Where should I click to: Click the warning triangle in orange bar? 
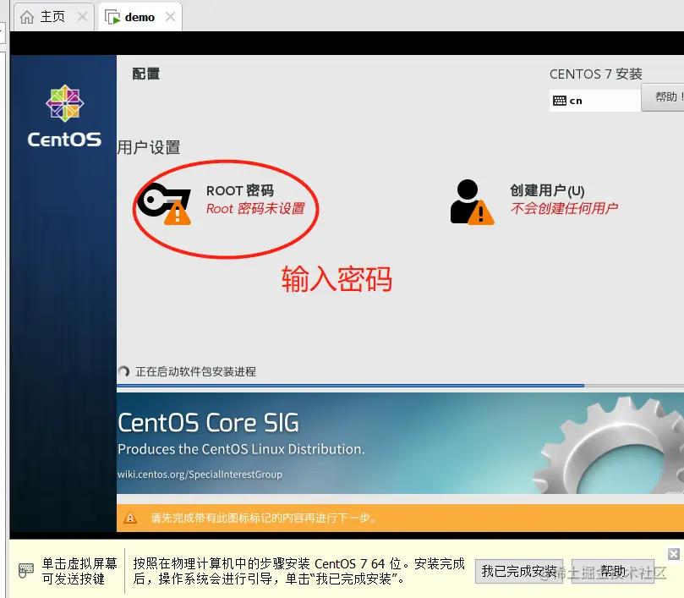click(x=130, y=518)
